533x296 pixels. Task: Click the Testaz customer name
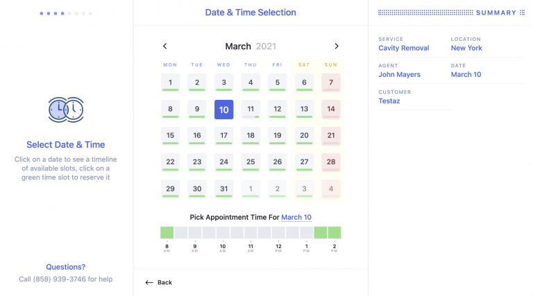[x=389, y=101]
